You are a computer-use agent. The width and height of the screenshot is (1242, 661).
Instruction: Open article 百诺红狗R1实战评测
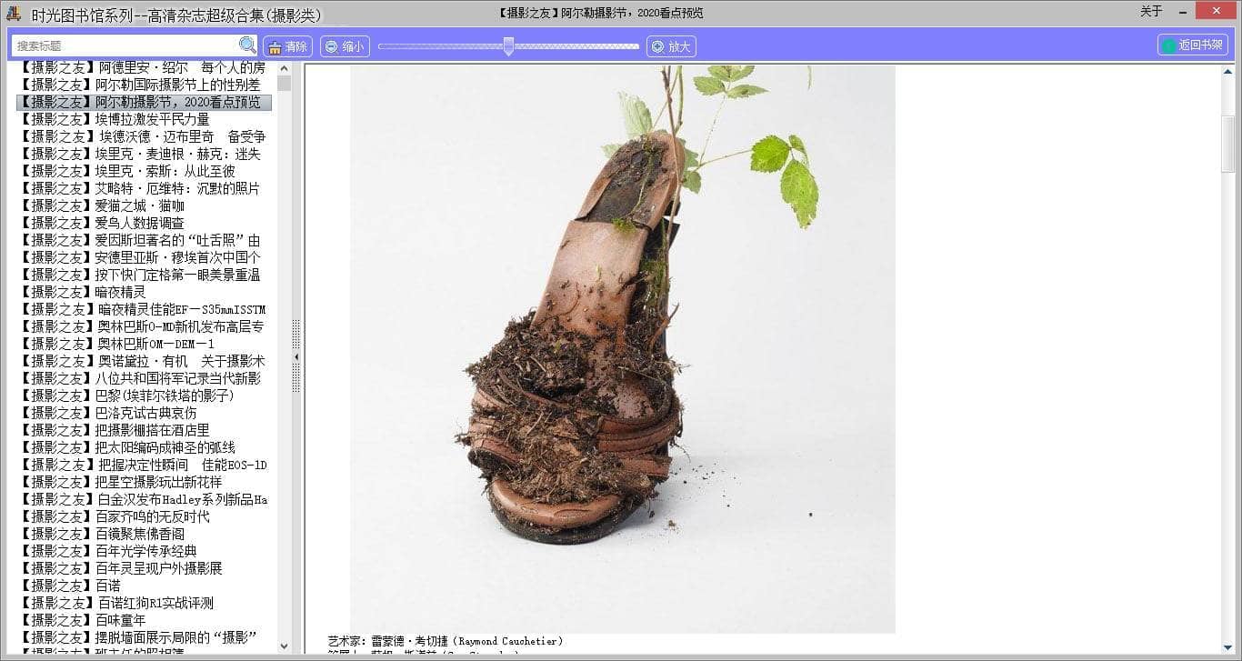click(x=155, y=603)
